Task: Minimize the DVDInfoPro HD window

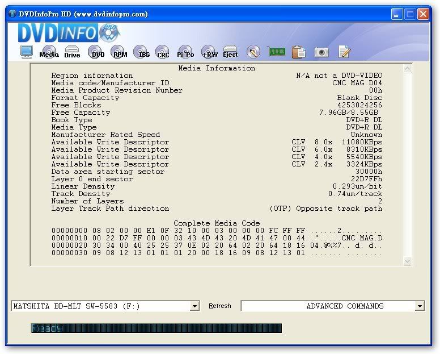Action: (x=397, y=14)
